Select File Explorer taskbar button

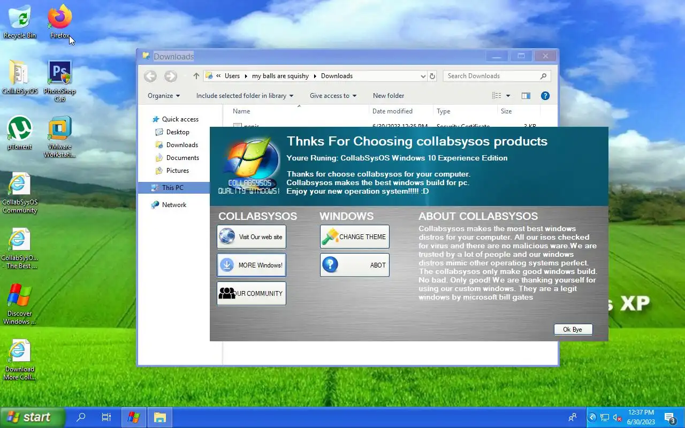tap(159, 417)
